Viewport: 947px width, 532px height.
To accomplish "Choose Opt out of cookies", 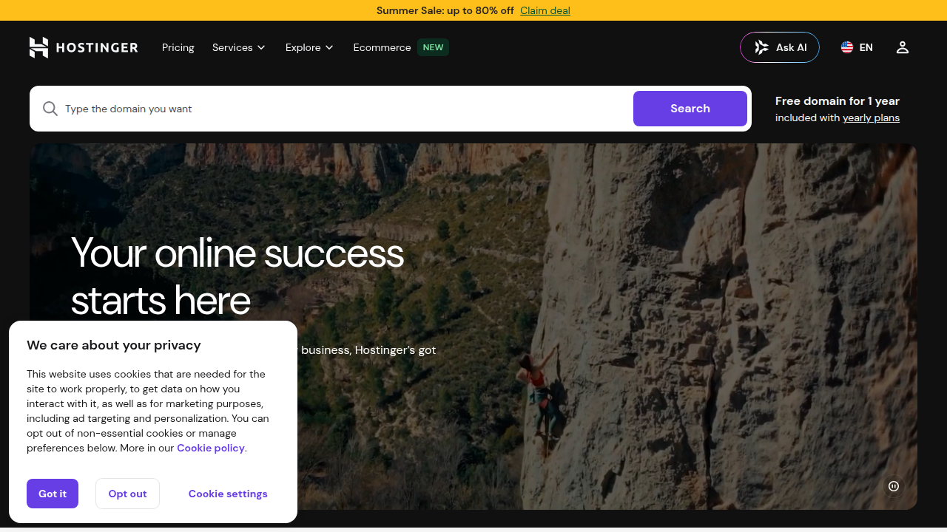I will (x=127, y=494).
